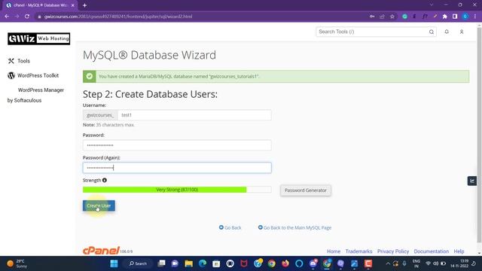Open the Camtasia taskbar icon

[x=368, y=263]
